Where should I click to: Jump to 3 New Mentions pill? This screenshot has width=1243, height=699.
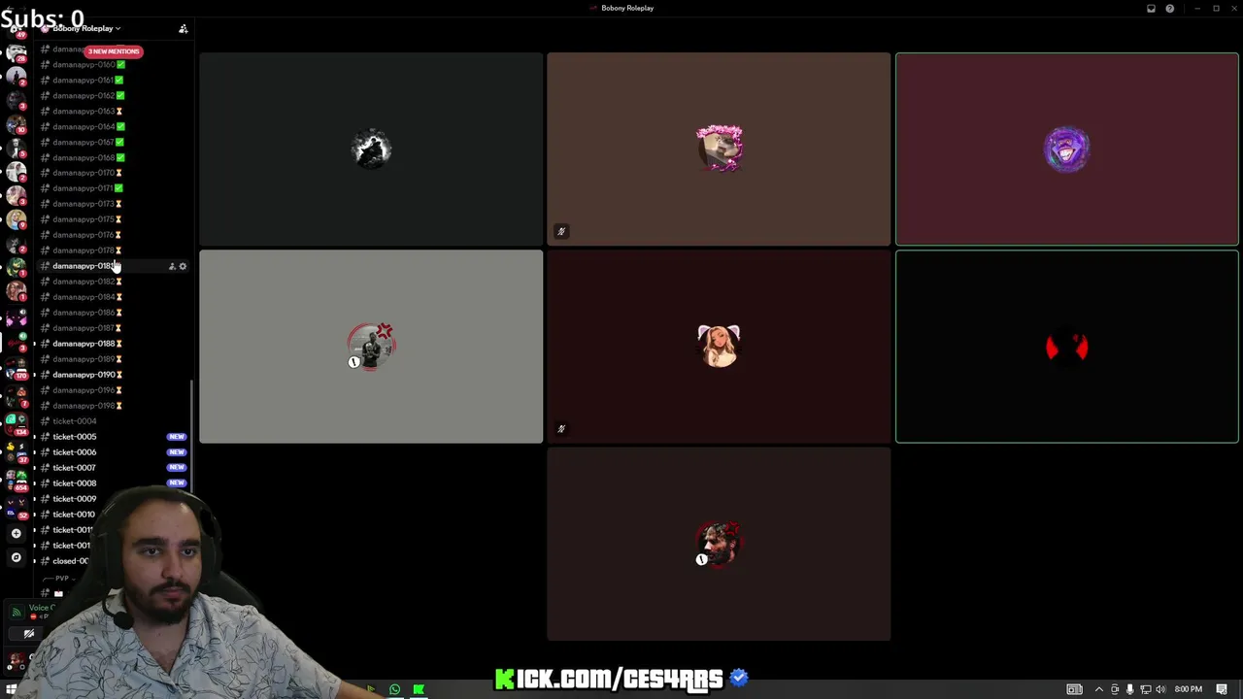pos(114,51)
